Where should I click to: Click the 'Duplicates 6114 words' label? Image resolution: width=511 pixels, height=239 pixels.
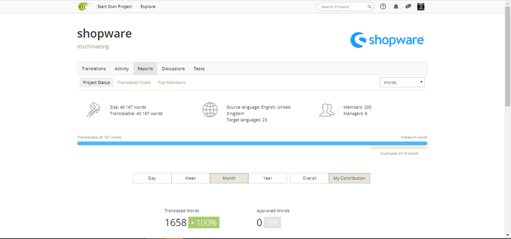pos(399,153)
